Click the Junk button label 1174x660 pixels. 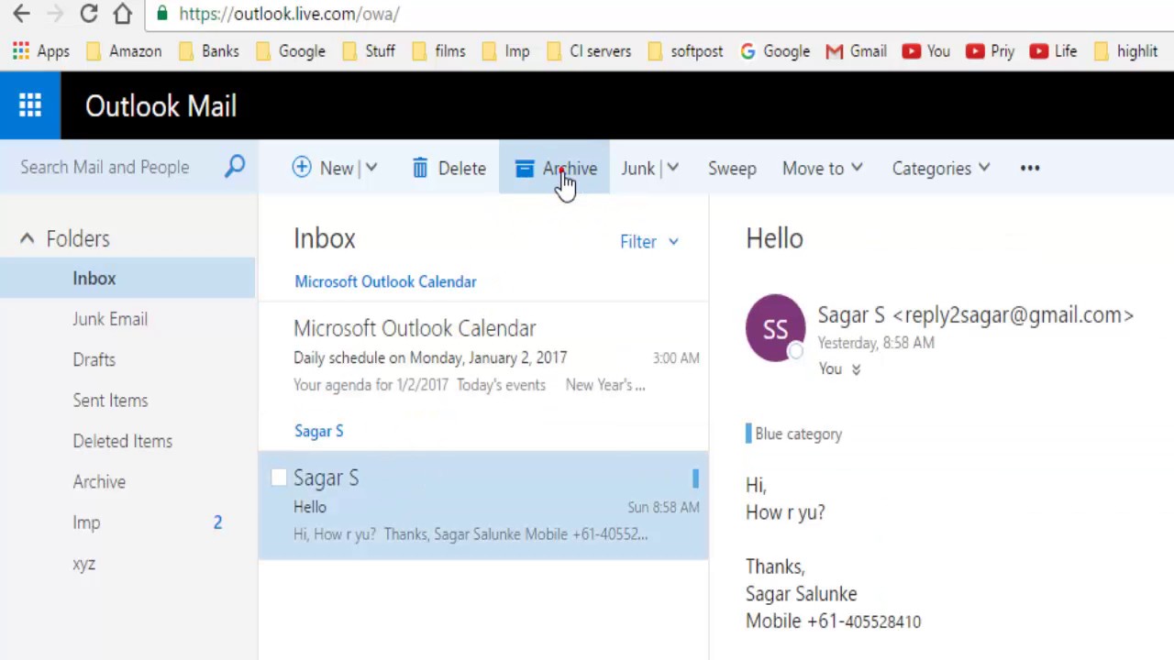click(637, 168)
